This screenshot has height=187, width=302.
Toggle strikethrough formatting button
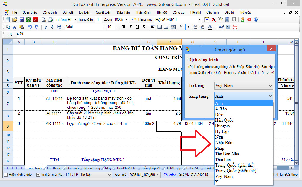click(x=144, y=27)
